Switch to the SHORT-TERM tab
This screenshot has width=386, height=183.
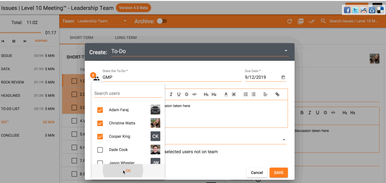(81, 38)
